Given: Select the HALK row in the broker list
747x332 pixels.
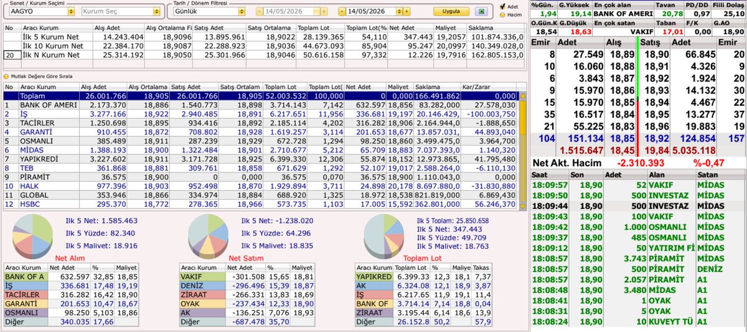Looking at the screenshot, I should coord(261,186).
